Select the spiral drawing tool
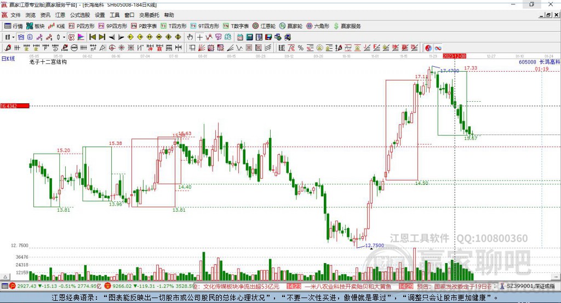Viewport: 561px width, 303px height. point(55,48)
